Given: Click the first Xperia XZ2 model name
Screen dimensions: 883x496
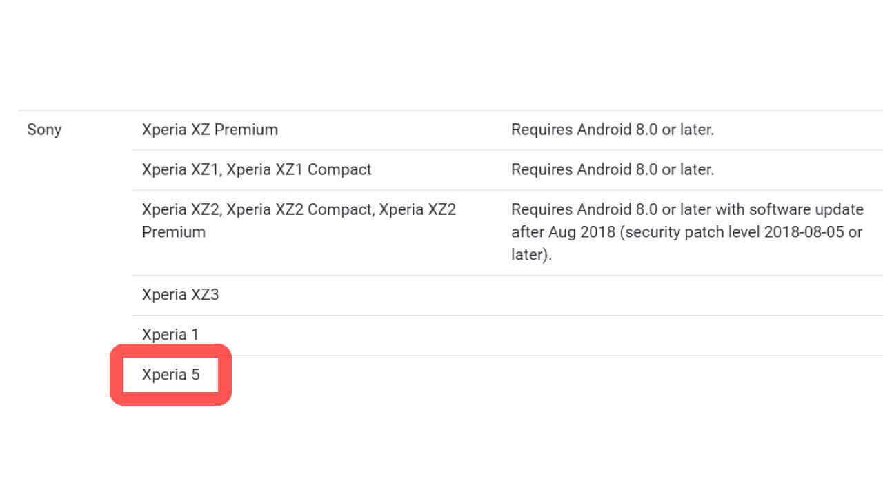Looking at the screenshot, I should [x=181, y=209].
